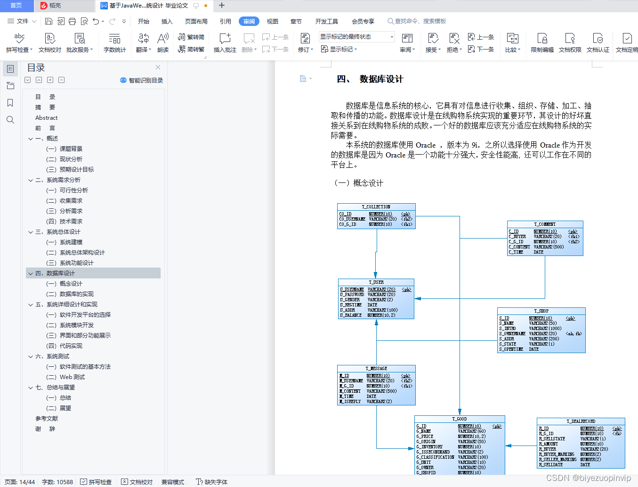638x487 pixels.
Task: Go to next revision (下一条) beside reject
Action: [x=481, y=49]
